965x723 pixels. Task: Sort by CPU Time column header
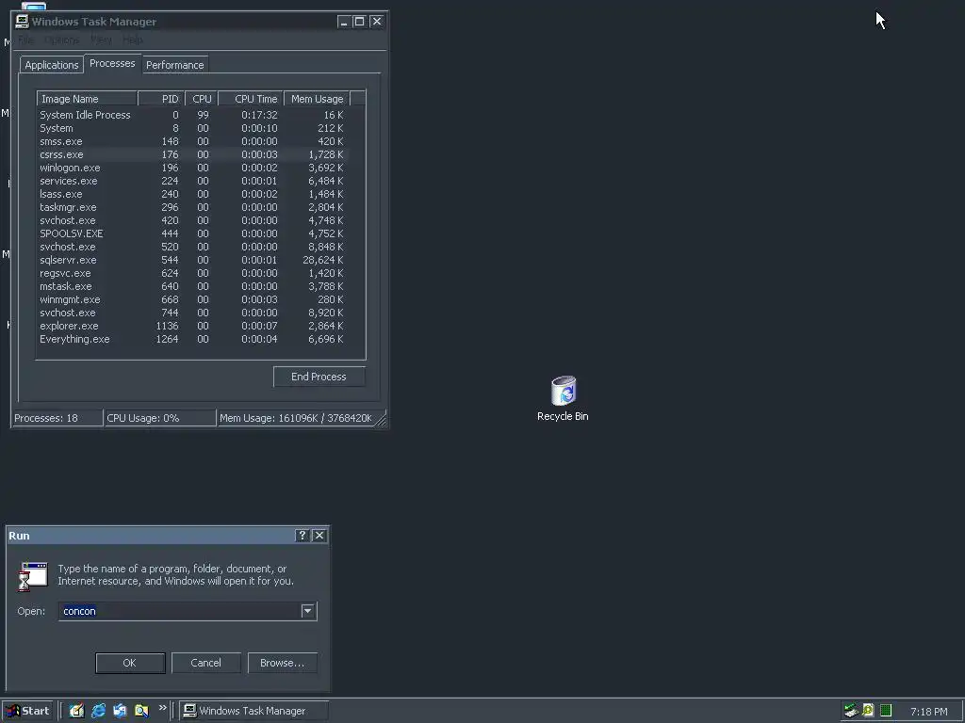coord(251,99)
